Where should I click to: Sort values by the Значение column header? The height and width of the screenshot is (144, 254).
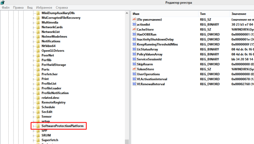242,14
